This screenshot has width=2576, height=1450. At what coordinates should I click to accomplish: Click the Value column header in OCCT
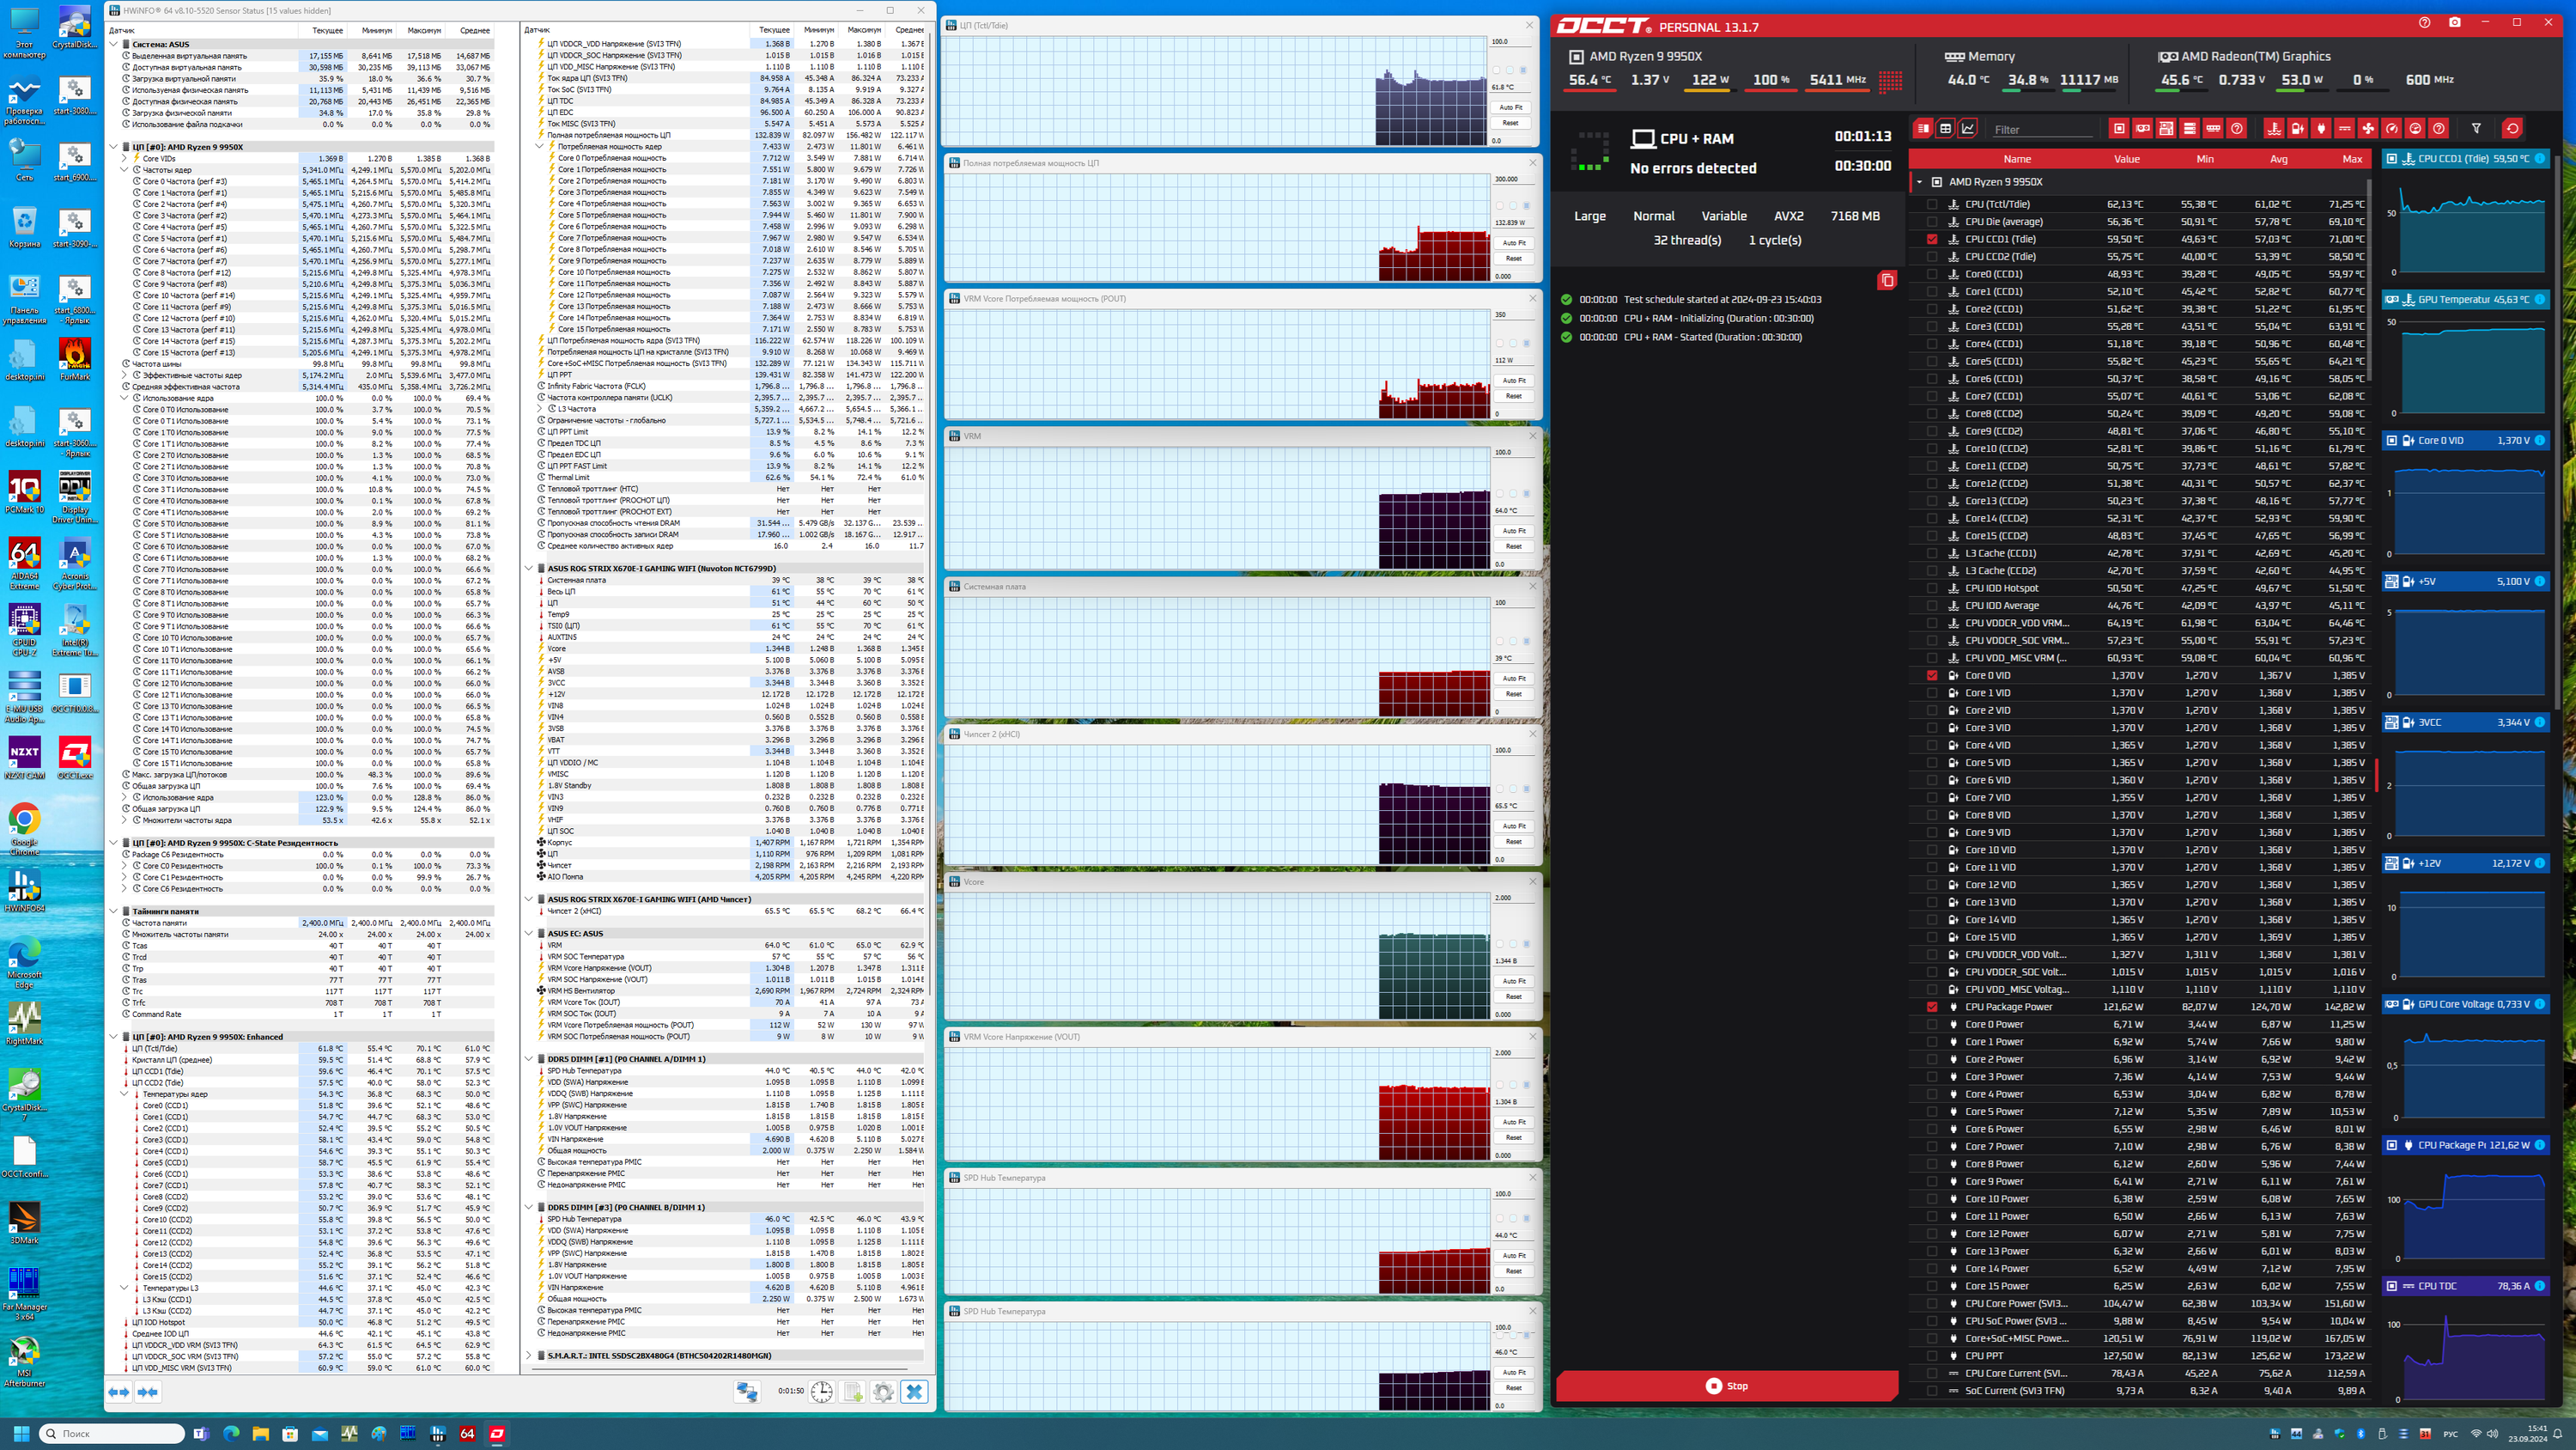(x=2126, y=159)
